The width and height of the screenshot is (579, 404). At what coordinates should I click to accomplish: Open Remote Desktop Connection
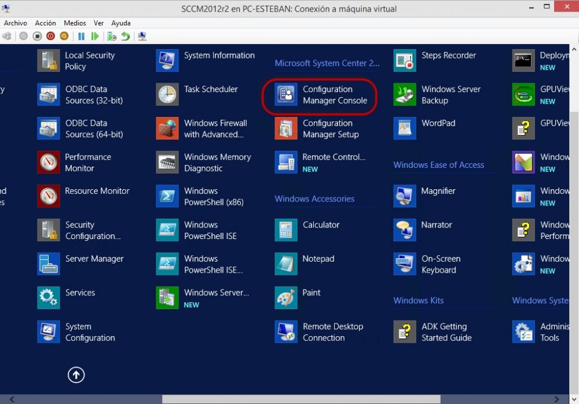pos(319,332)
